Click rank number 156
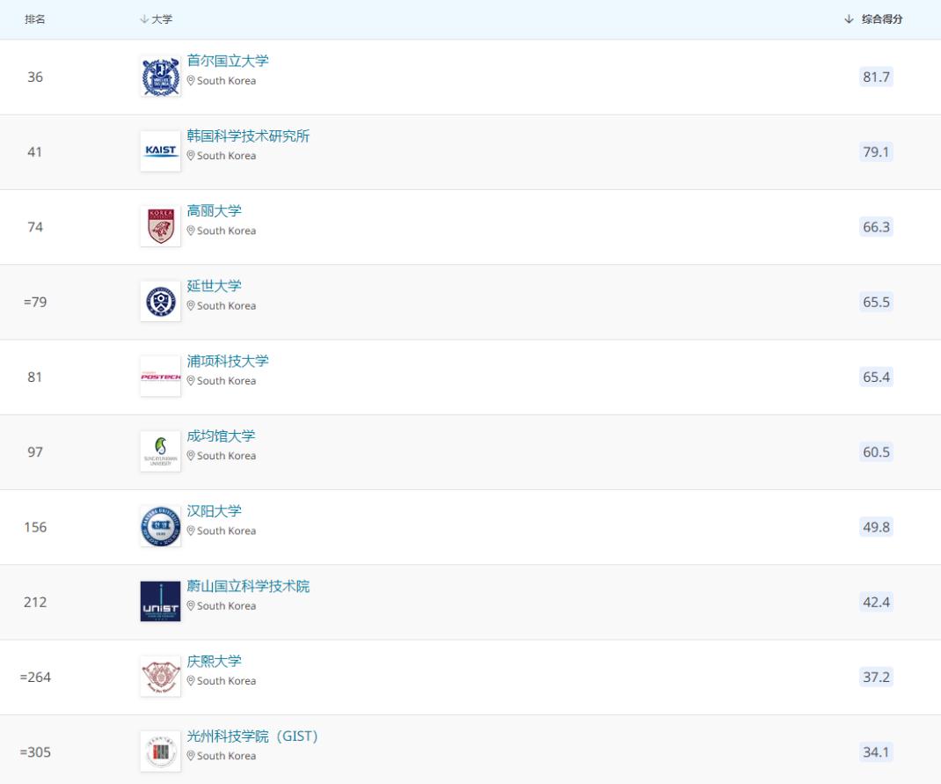This screenshot has height=784, width=941. pos(35,527)
